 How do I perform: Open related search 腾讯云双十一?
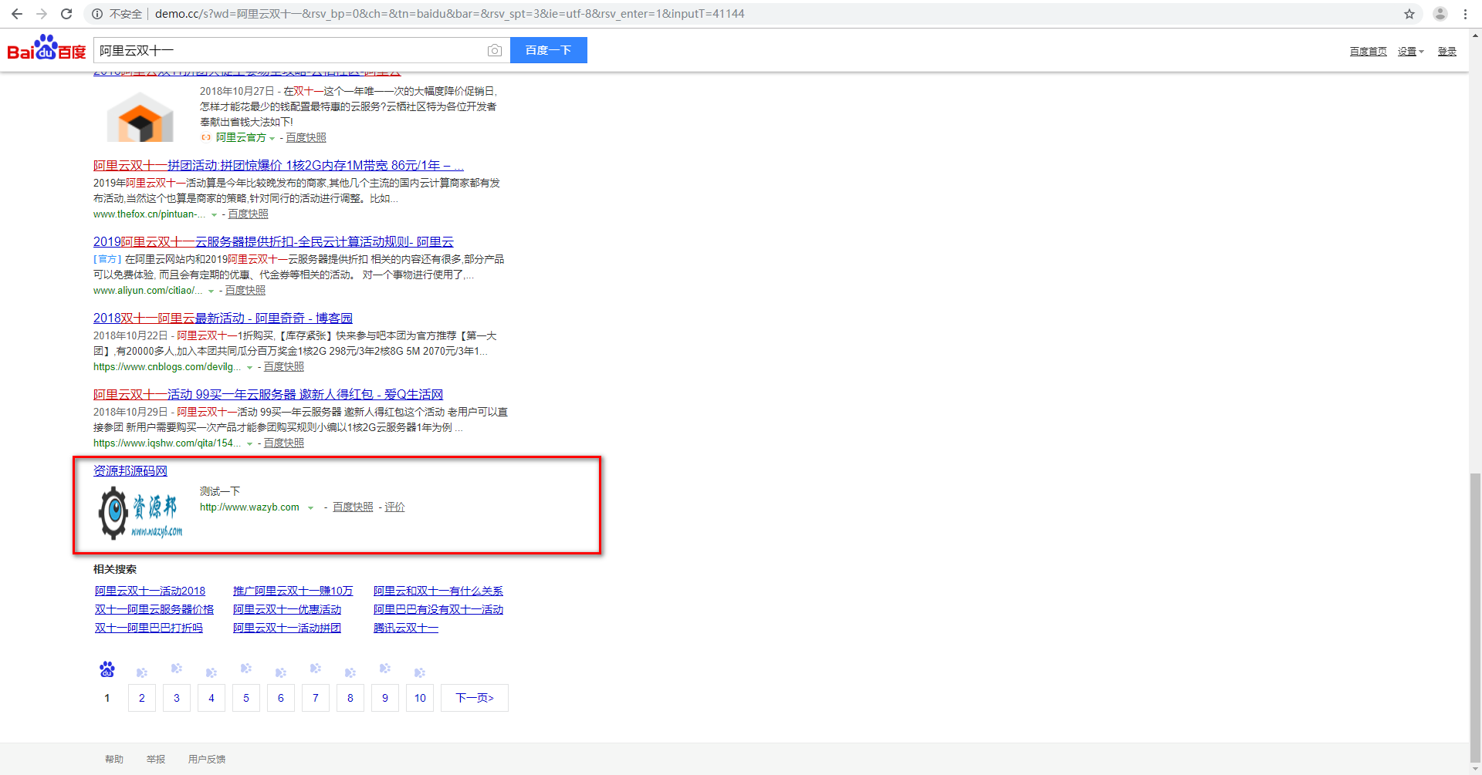click(406, 628)
